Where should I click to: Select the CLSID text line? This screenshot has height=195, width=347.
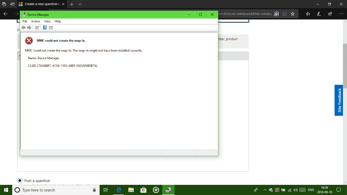pyautogui.click(x=63, y=66)
